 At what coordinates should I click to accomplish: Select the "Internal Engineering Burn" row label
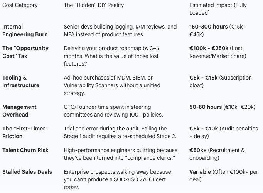(25, 30)
